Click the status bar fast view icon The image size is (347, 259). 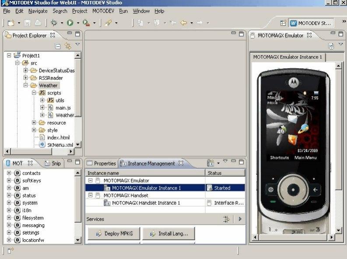(11, 250)
